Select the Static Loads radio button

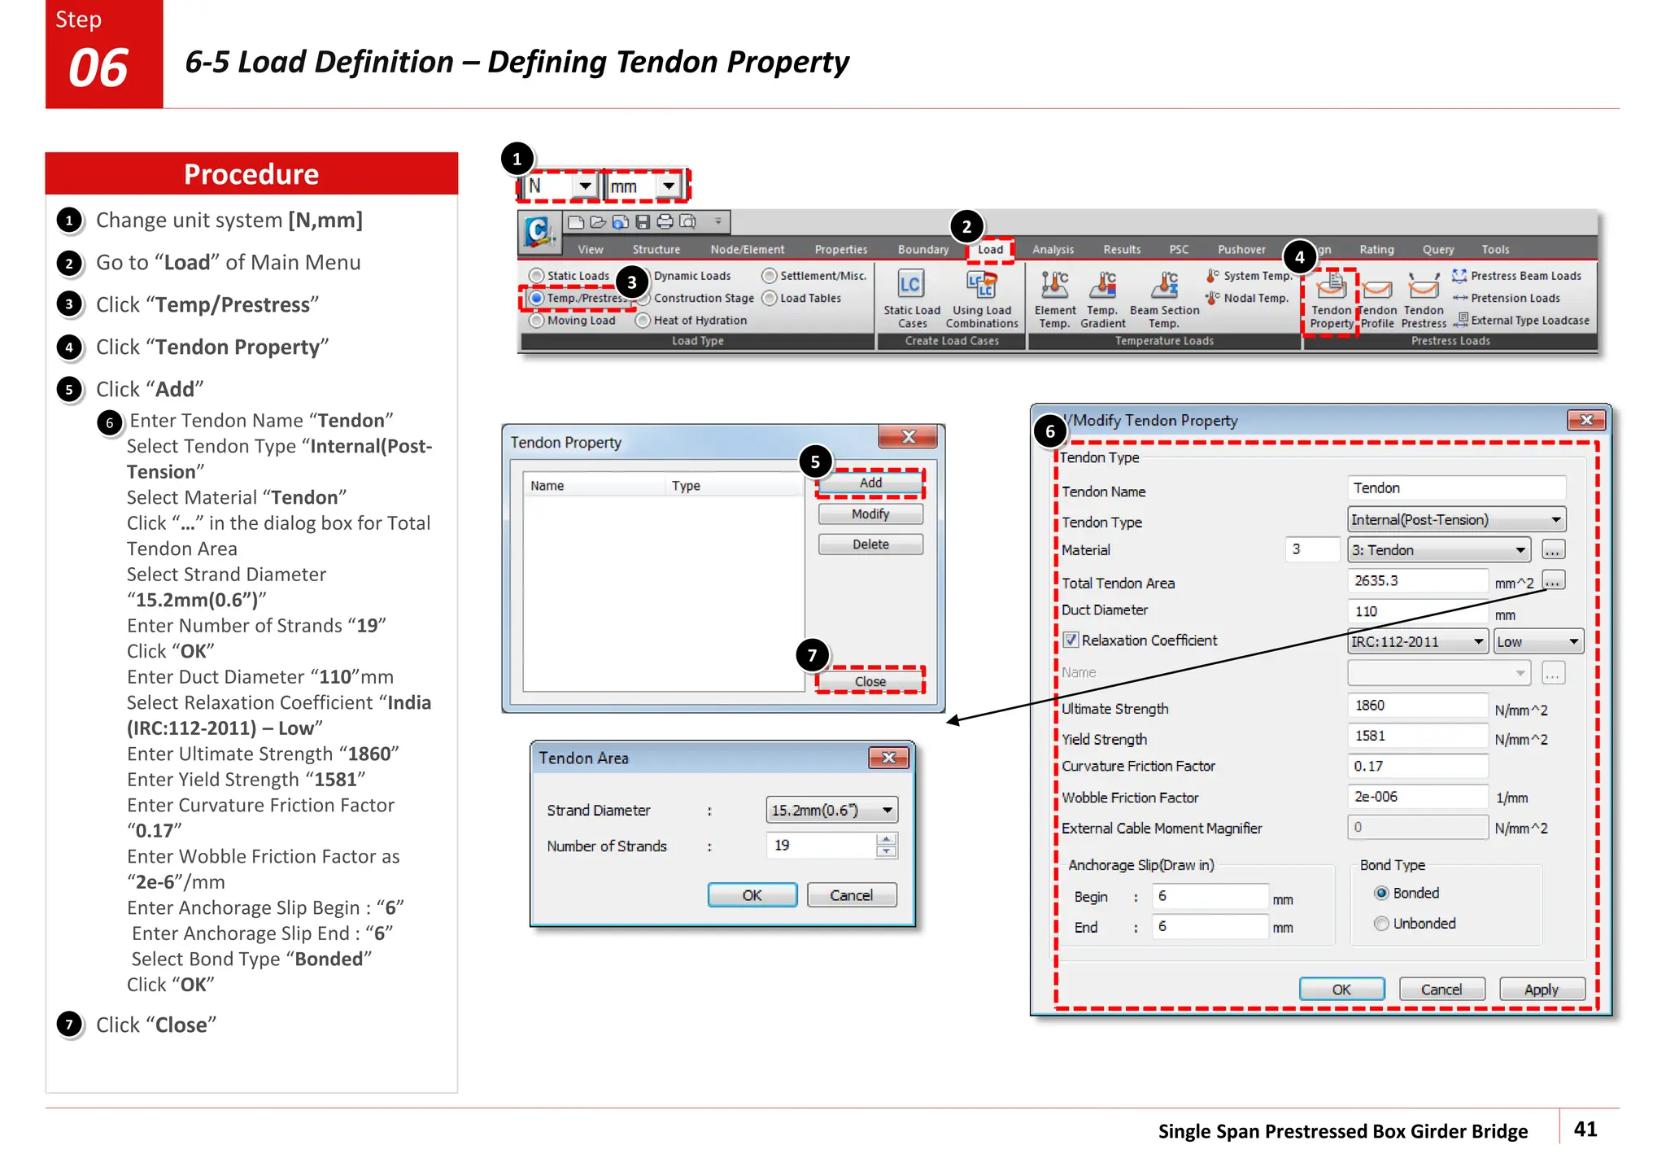point(537,276)
